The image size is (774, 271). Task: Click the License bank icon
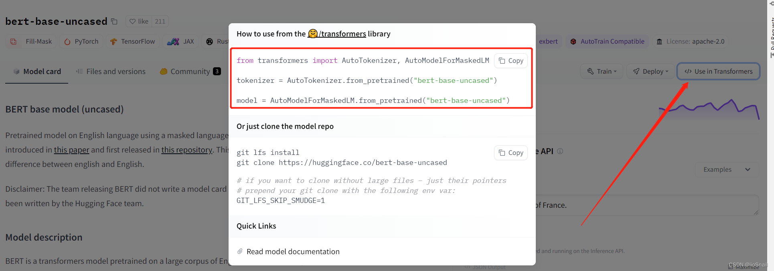coord(659,42)
